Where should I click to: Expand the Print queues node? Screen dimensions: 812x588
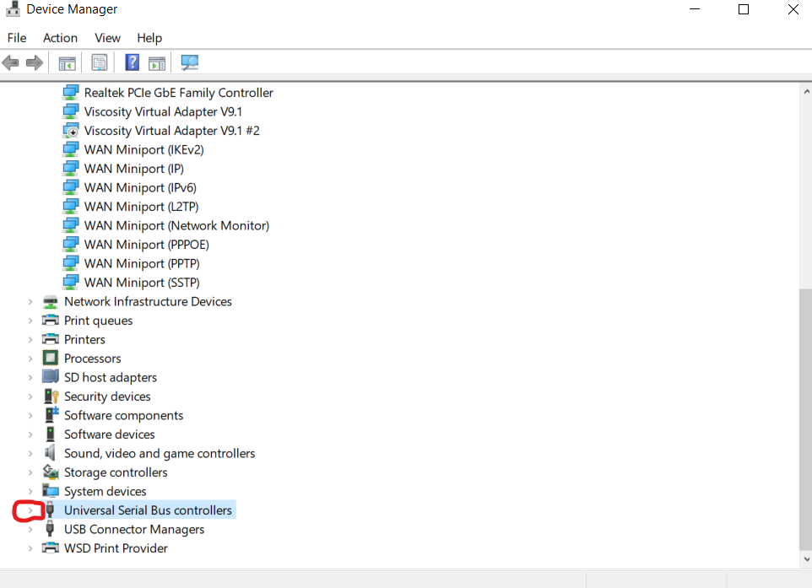[x=30, y=321]
